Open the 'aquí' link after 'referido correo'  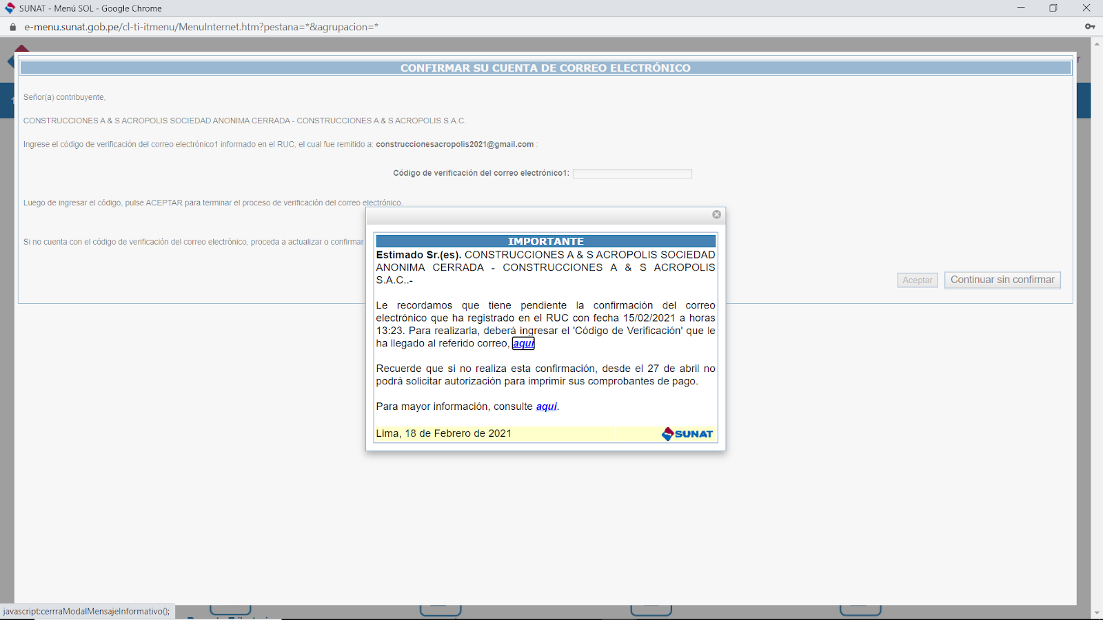click(x=523, y=344)
